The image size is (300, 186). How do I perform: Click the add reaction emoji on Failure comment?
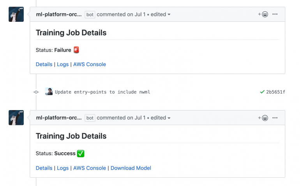coord(263,14)
